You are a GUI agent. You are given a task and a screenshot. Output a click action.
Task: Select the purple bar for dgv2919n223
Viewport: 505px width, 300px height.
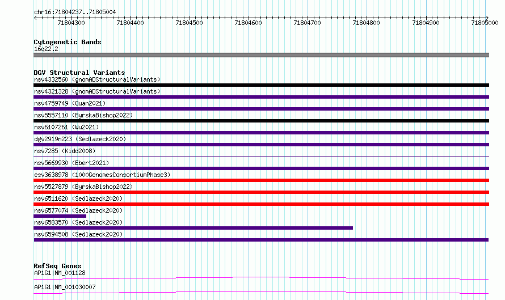(261, 145)
